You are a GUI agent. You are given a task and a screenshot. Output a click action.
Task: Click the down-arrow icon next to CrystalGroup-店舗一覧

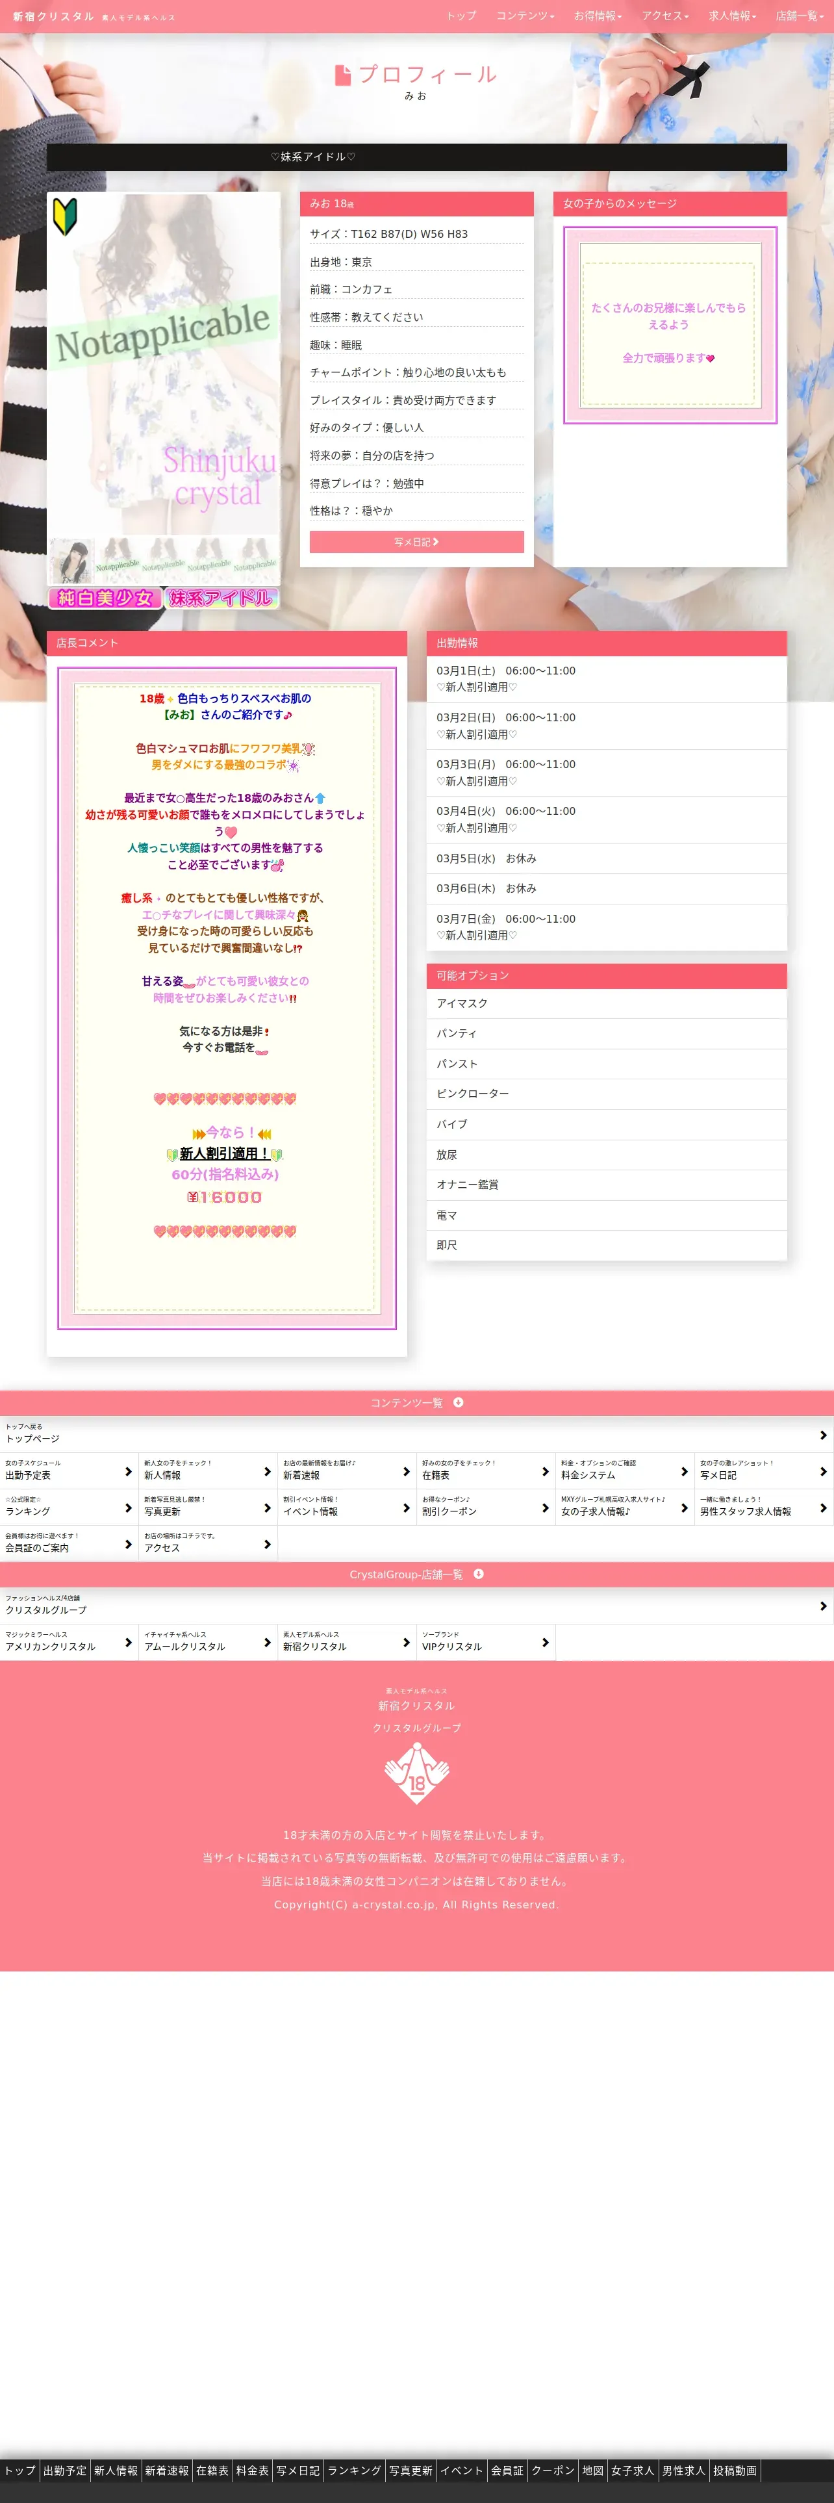(x=479, y=1574)
